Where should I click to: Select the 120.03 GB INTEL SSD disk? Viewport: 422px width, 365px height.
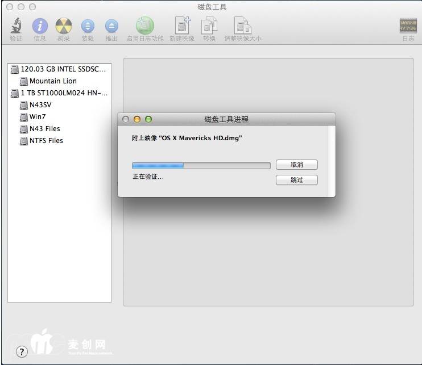coord(63,69)
